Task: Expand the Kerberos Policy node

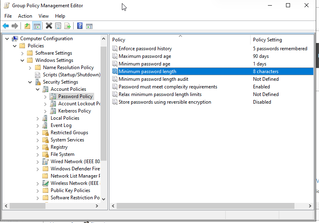Action: coord(45,111)
